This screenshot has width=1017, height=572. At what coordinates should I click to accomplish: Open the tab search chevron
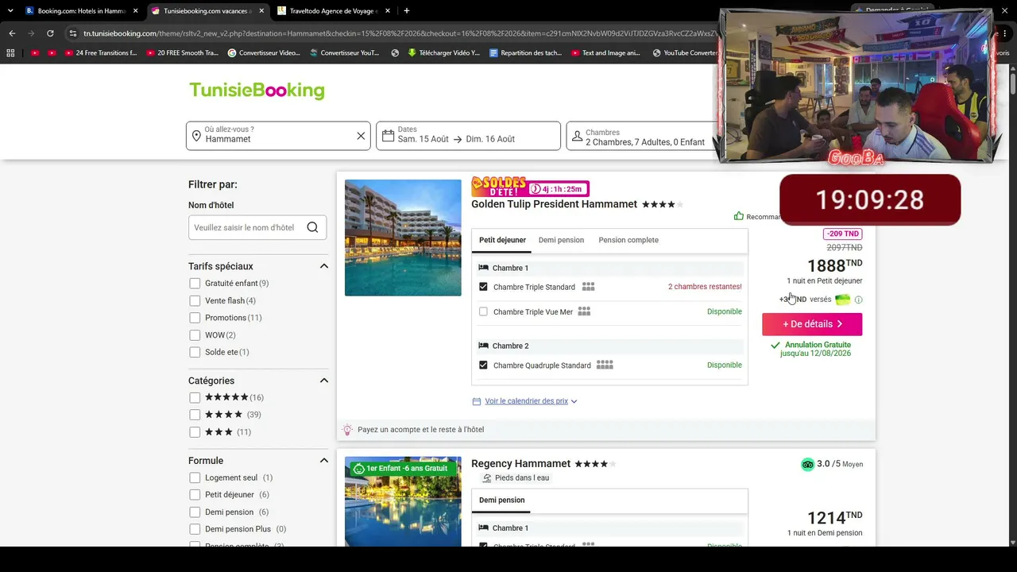point(10,11)
